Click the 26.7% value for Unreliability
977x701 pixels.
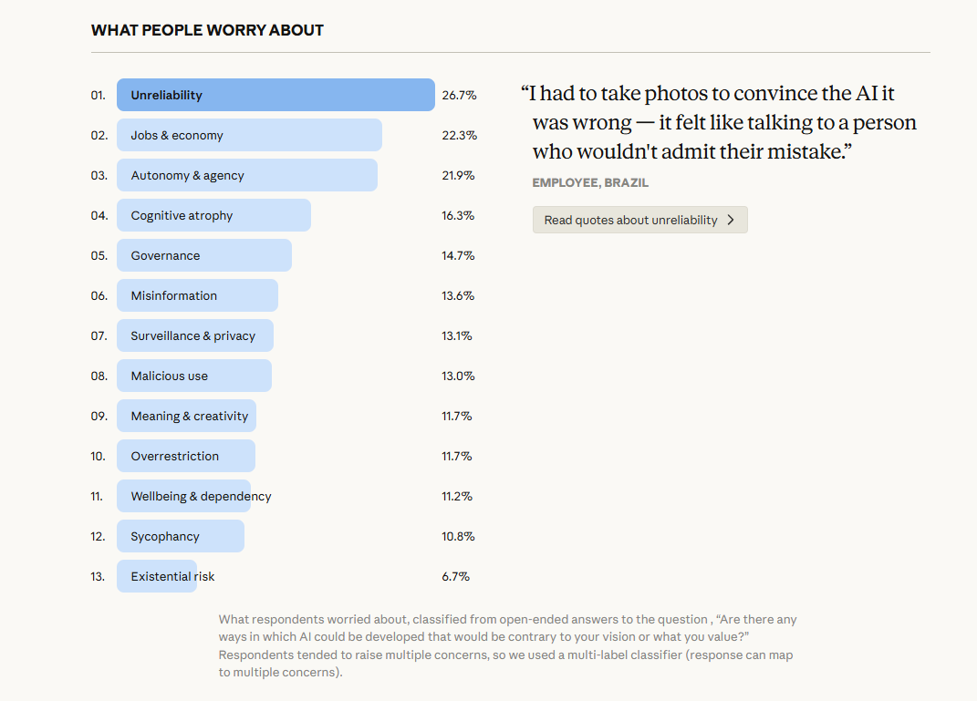tap(459, 95)
